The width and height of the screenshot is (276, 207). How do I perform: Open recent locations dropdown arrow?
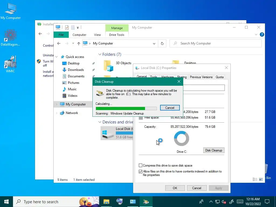[73, 43]
